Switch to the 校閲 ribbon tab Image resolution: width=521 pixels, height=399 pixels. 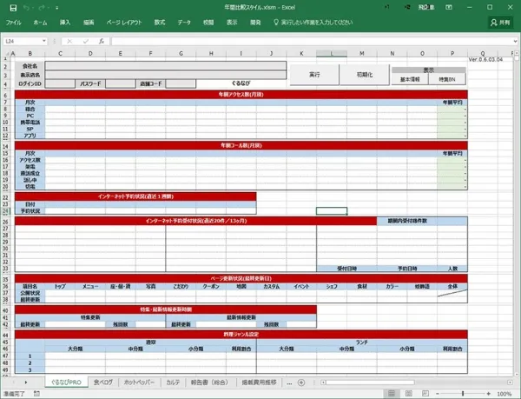[x=208, y=23]
